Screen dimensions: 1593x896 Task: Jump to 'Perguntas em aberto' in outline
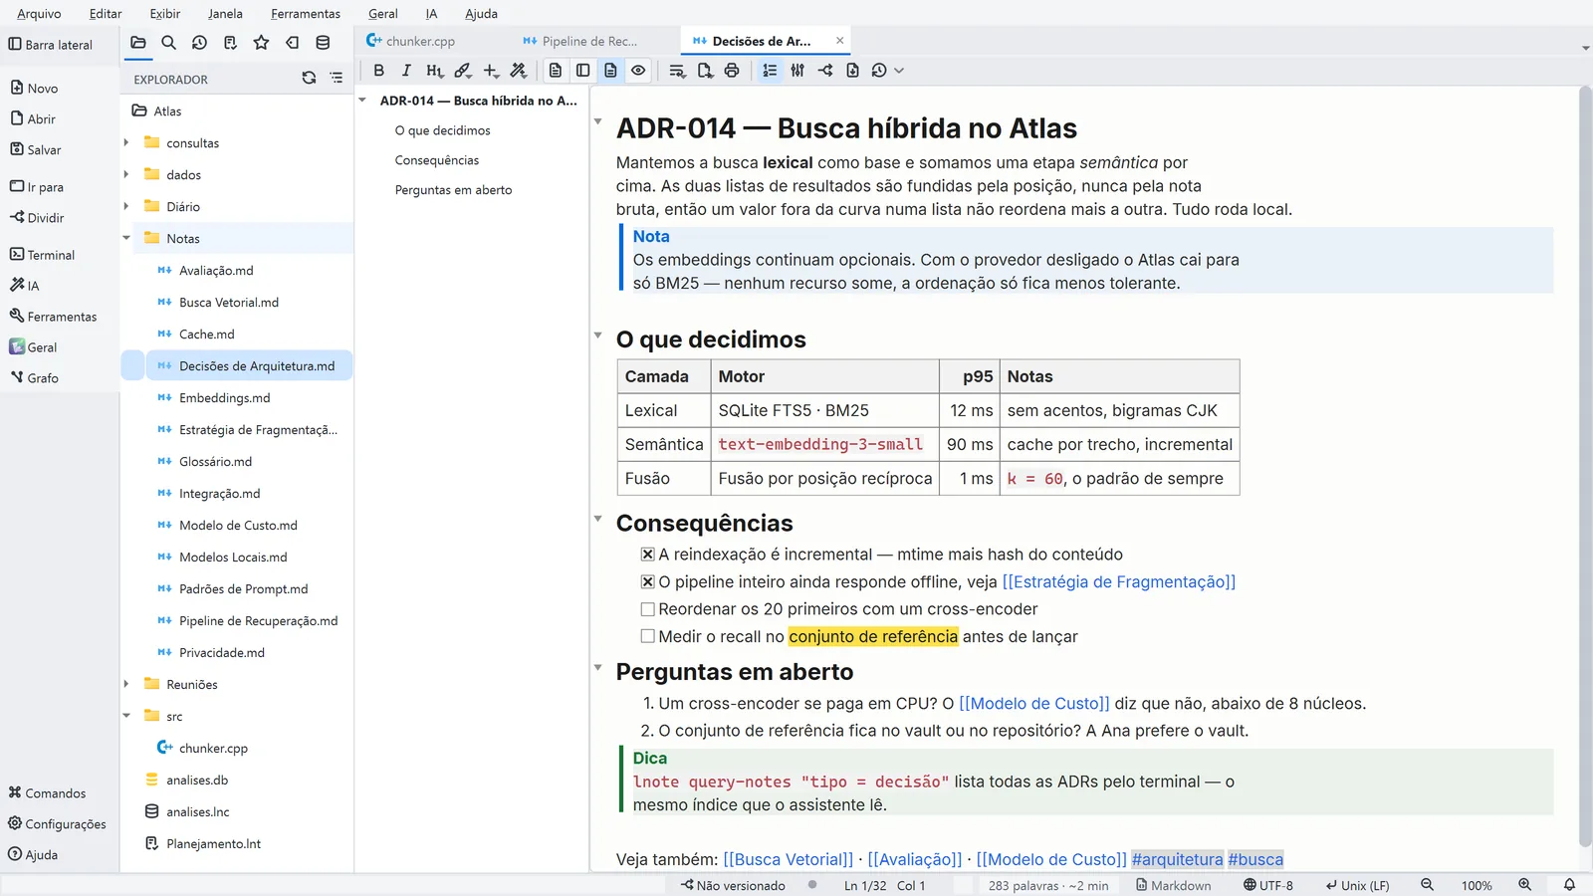[453, 190]
